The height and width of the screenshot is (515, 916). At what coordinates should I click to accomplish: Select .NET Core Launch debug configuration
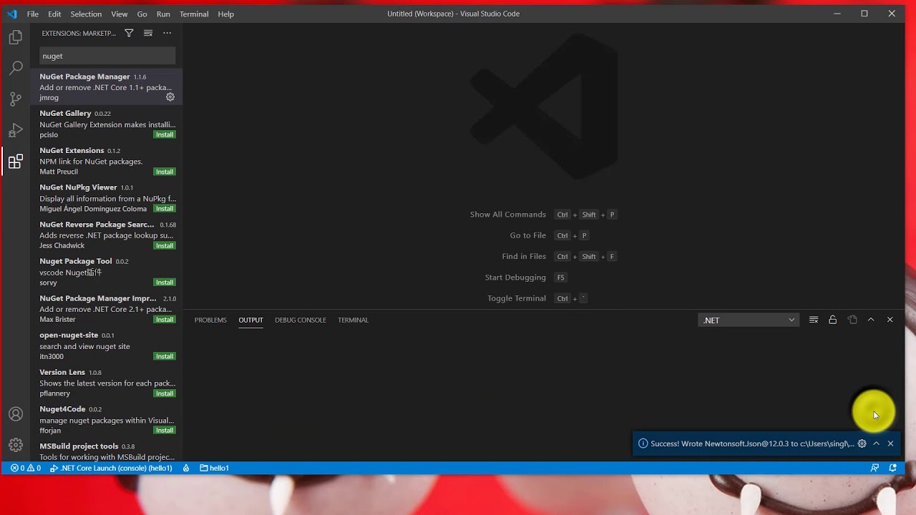(111, 468)
